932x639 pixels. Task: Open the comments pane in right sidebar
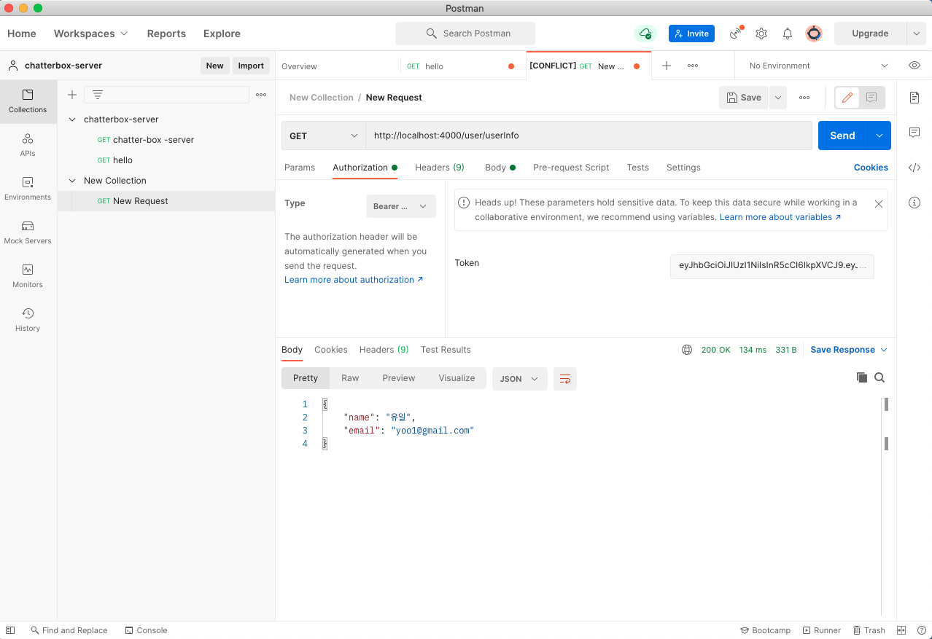pos(914,133)
